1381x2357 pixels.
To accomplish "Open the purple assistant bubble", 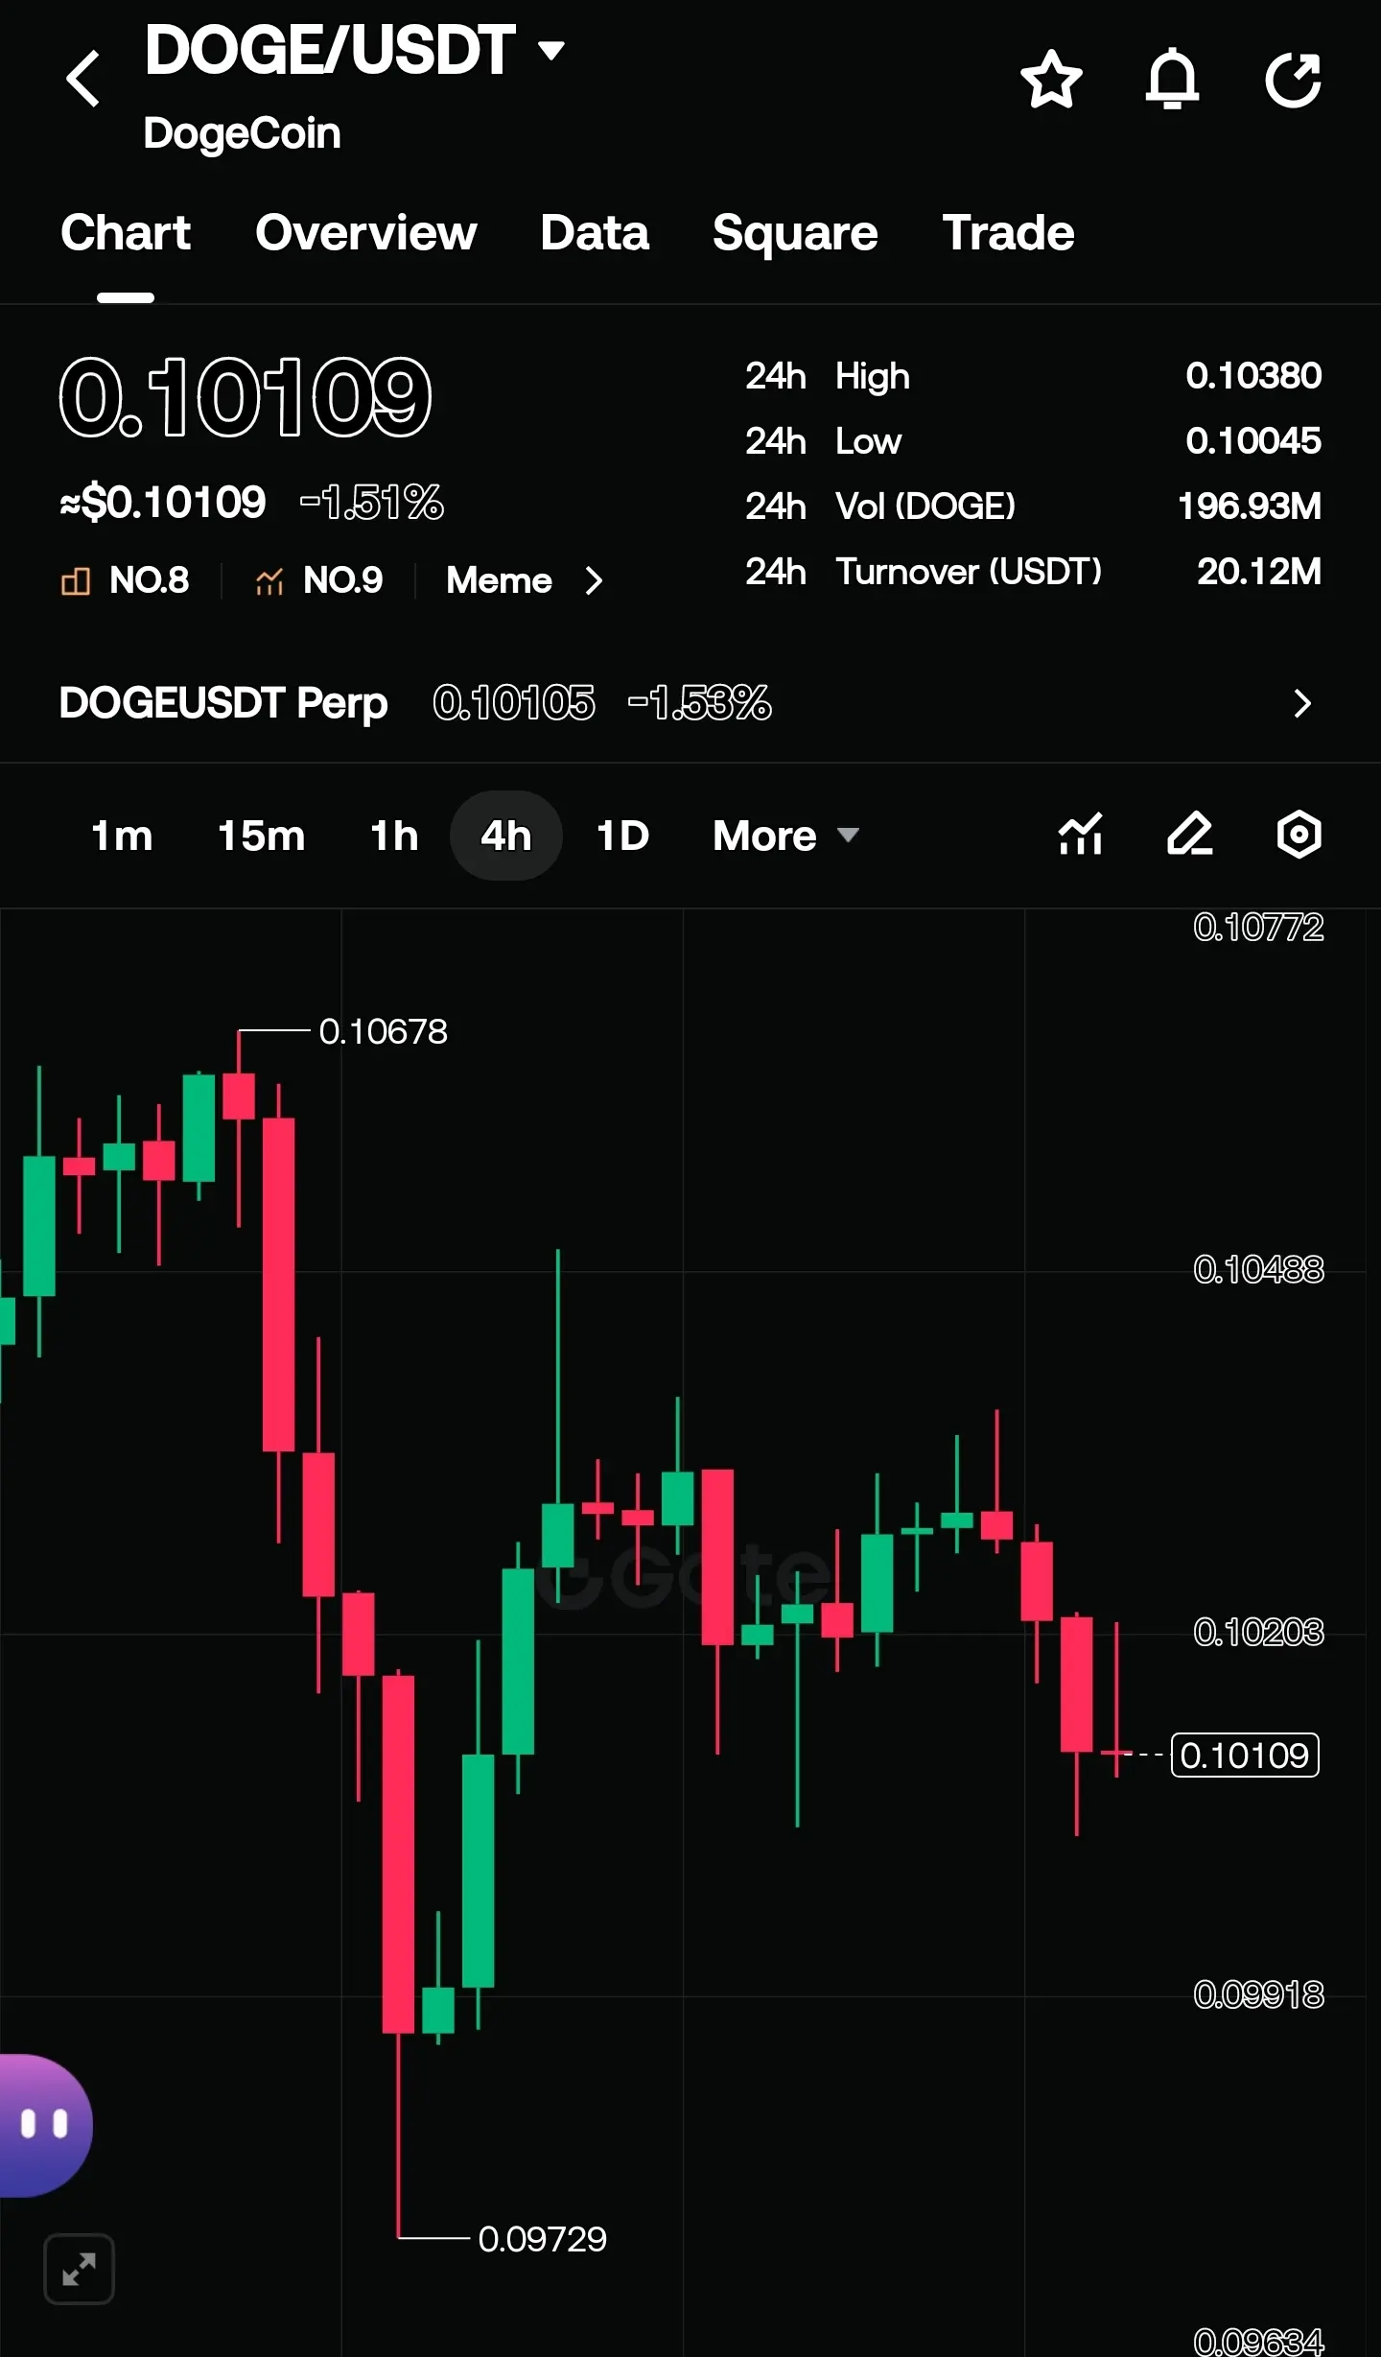I will (x=45, y=2125).
